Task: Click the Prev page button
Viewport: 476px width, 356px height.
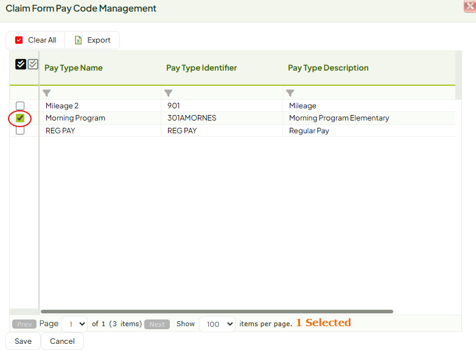Action: click(x=24, y=324)
